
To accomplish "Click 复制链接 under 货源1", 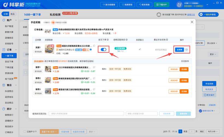I will (x=38, y=52).
